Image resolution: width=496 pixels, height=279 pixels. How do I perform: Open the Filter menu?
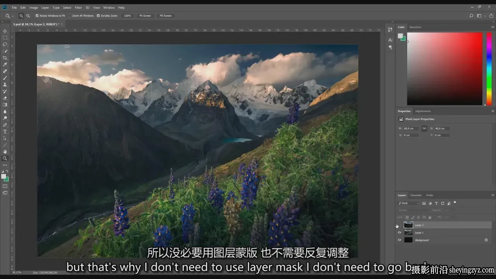[78, 7]
